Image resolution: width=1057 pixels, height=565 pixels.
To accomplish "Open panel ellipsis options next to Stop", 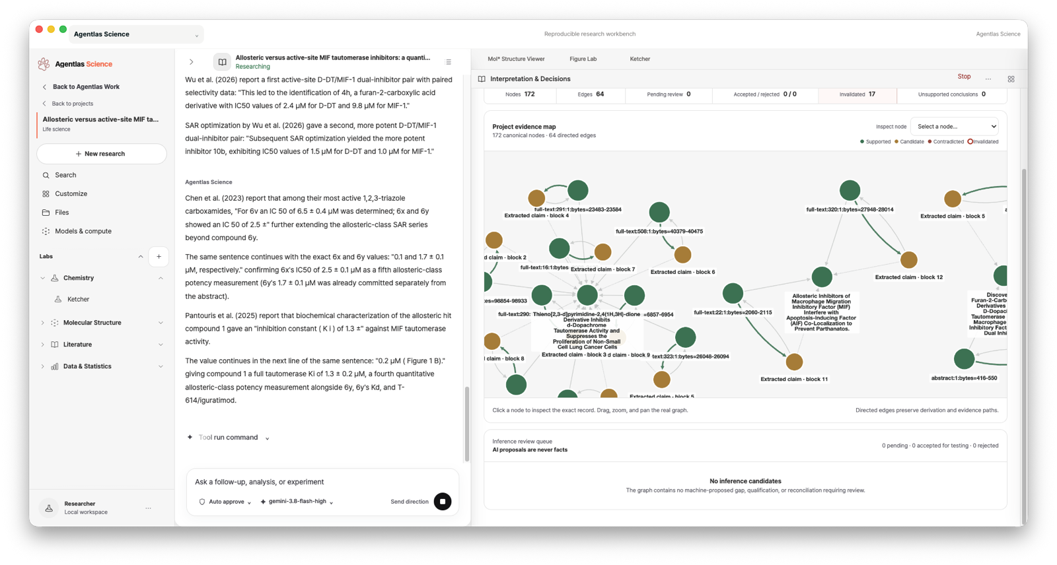I will pos(988,79).
